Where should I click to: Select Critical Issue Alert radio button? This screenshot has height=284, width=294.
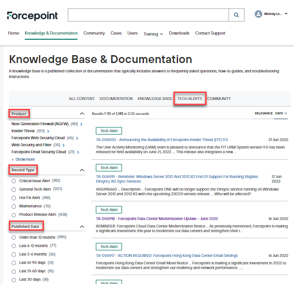(14, 181)
